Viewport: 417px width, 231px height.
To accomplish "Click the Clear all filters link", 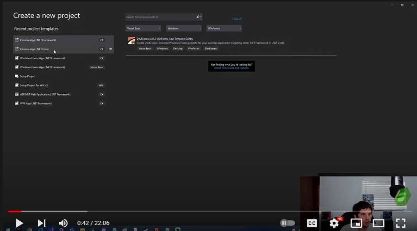I will click(x=237, y=19).
